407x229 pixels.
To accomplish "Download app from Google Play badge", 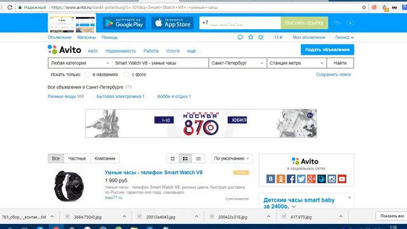I will pyautogui.click(x=124, y=23).
